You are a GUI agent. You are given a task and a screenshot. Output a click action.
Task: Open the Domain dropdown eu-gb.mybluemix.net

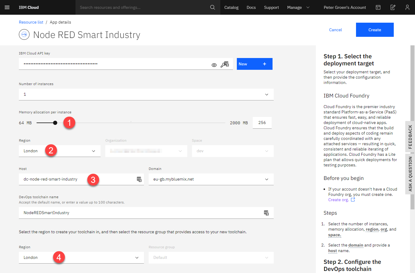[211, 179]
